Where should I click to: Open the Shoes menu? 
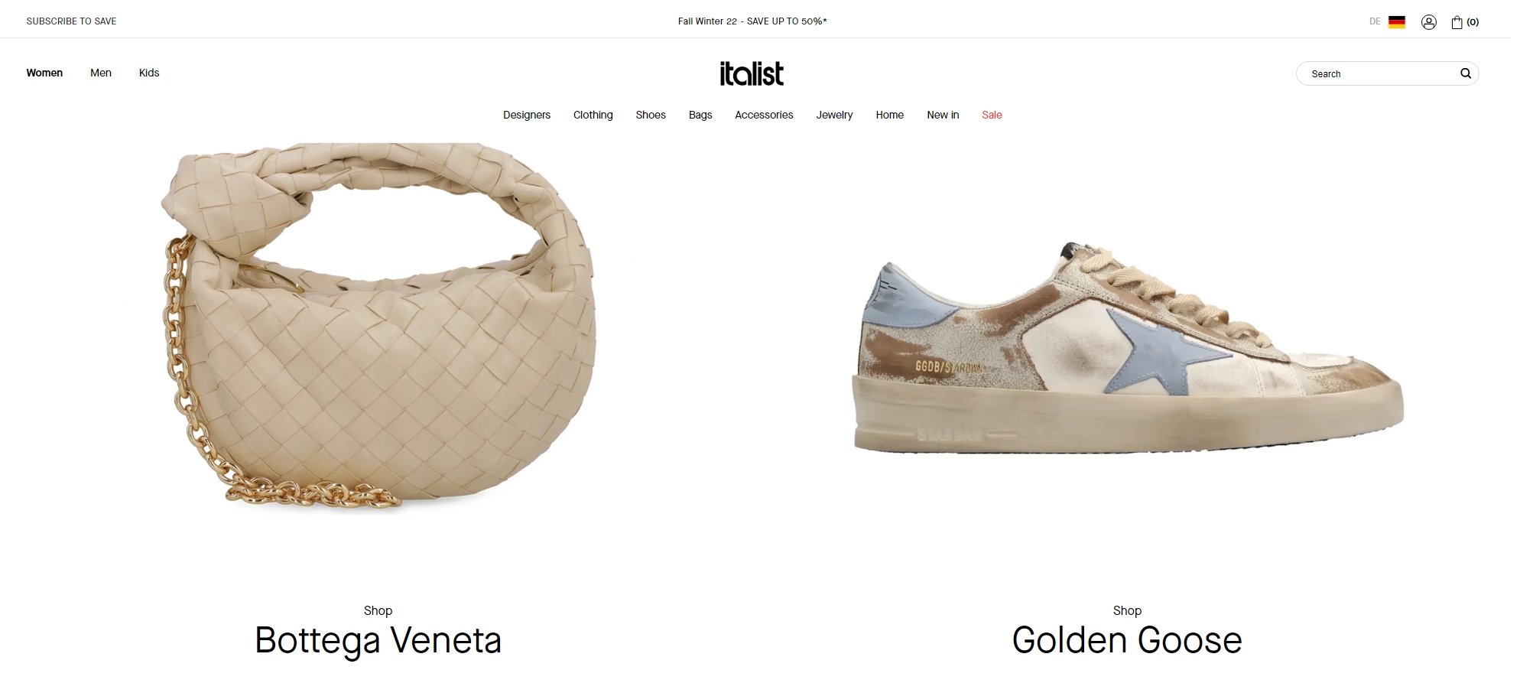tap(651, 115)
